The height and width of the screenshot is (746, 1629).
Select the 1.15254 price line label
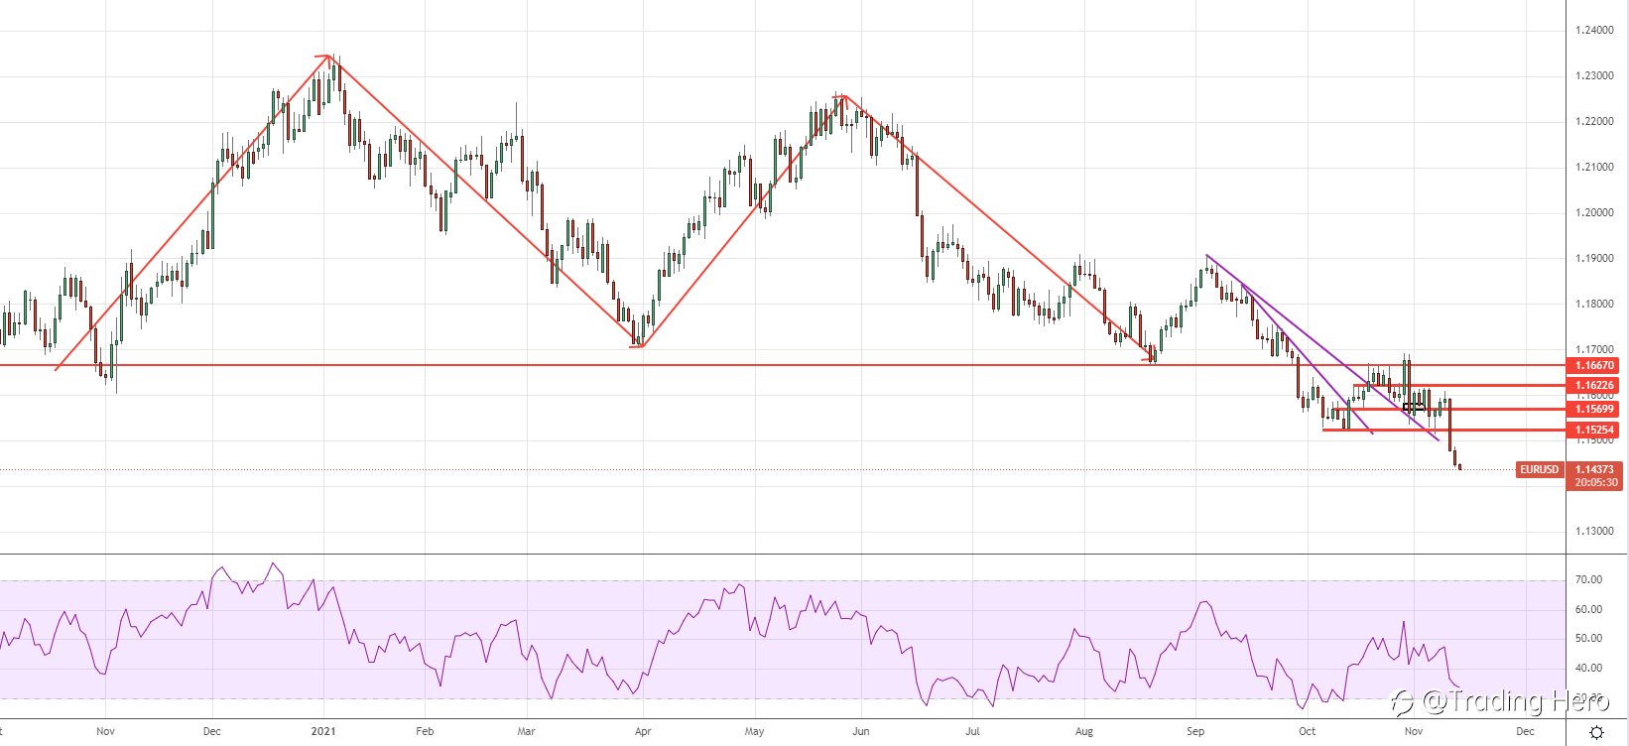[x=1594, y=431]
